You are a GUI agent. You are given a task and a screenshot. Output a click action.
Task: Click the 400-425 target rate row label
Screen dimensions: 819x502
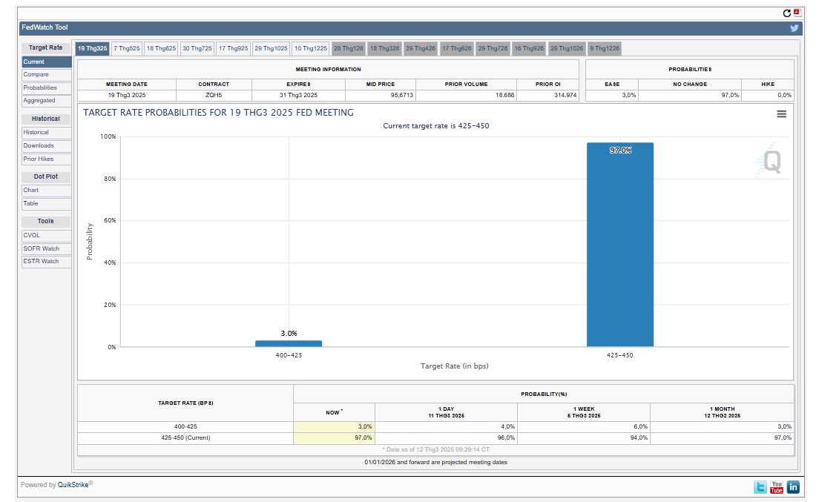pyautogui.click(x=185, y=427)
